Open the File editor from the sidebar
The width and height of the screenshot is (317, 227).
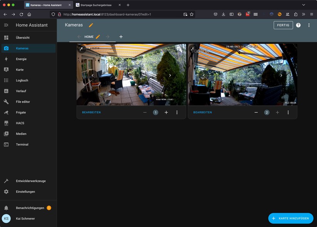(24, 102)
